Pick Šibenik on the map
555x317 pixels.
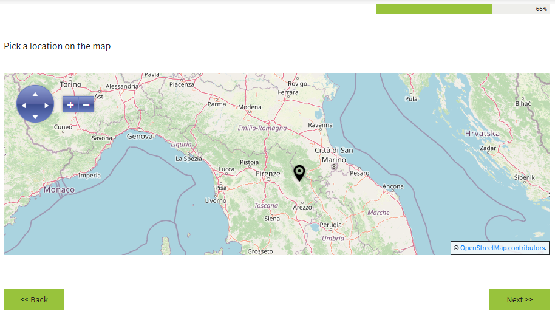tap(525, 177)
